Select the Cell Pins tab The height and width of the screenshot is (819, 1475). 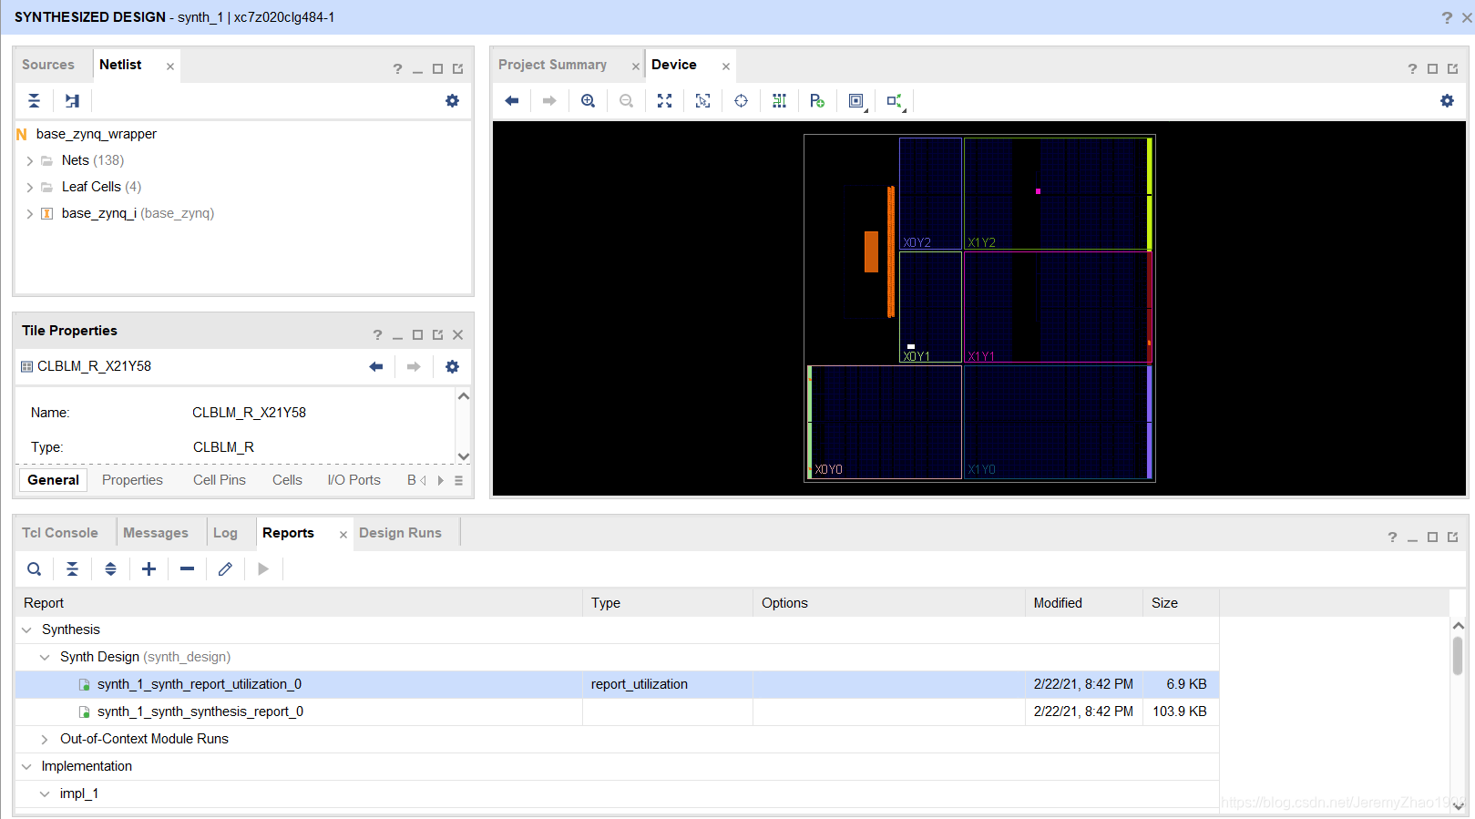(220, 480)
